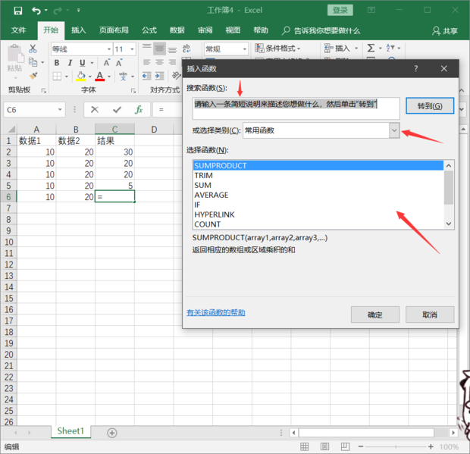The image size is (470, 454).
Task: Open the 有关该函数的帮助 link
Action: click(216, 313)
